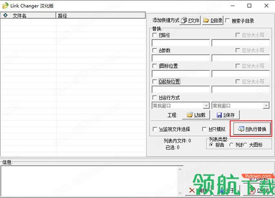275x198 pixels.
Task: Toggle 区分大小写 in the P路径 row
Action: coord(237,35)
